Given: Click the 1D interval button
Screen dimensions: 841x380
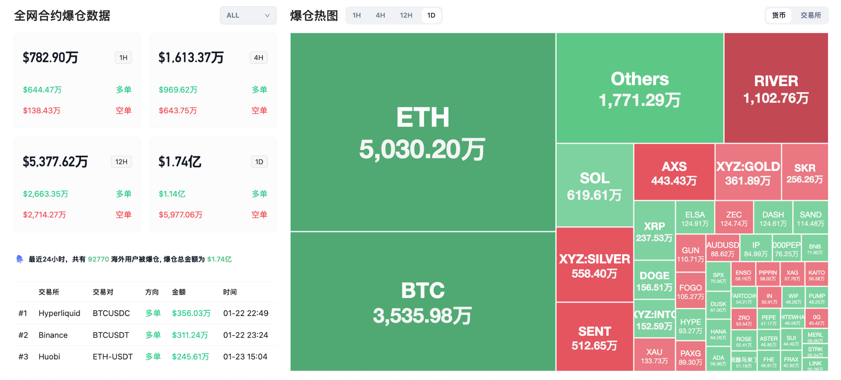Looking at the screenshot, I should click(x=431, y=15).
